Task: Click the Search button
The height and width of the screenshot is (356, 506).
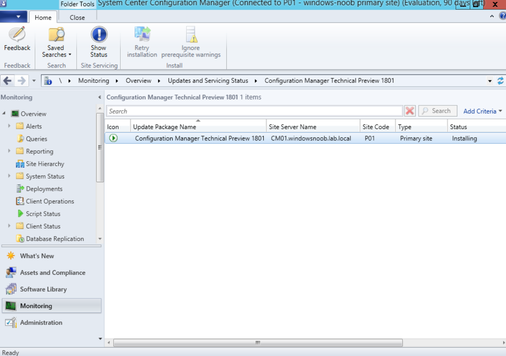Action: pos(437,111)
